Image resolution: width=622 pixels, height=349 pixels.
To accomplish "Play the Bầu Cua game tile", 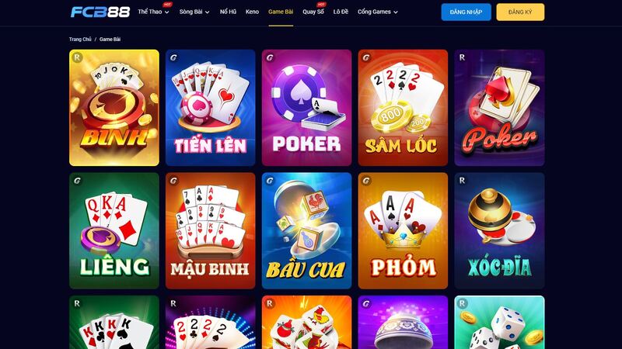I will (x=306, y=230).
